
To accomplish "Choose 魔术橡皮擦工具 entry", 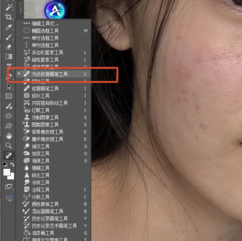I will pos(54,139).
